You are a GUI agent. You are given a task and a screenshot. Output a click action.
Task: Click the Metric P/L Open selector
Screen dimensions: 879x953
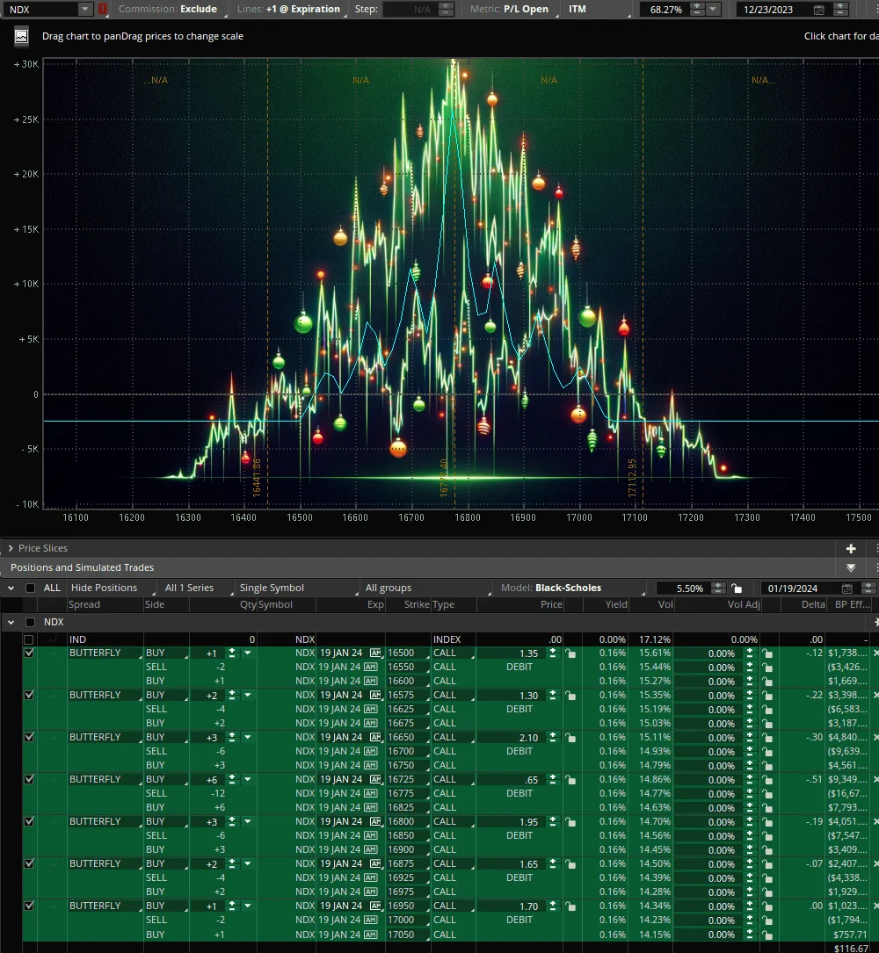pyautogui.click(x=525, y=10)
